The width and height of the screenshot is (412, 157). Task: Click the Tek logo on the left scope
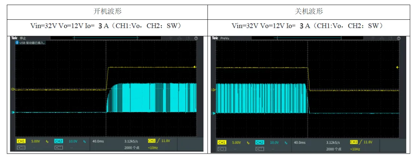click(14, 38)
